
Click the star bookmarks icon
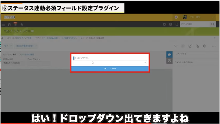(22, 24)
